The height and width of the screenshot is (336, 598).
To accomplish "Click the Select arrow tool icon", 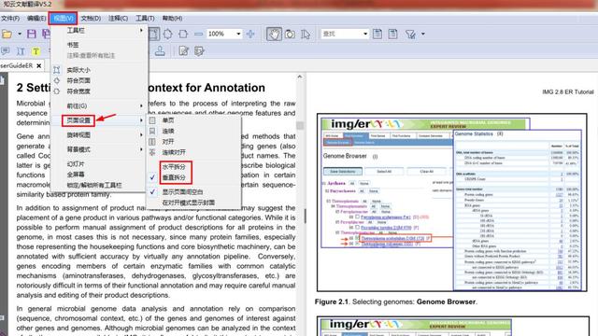I will coord(306,34).
